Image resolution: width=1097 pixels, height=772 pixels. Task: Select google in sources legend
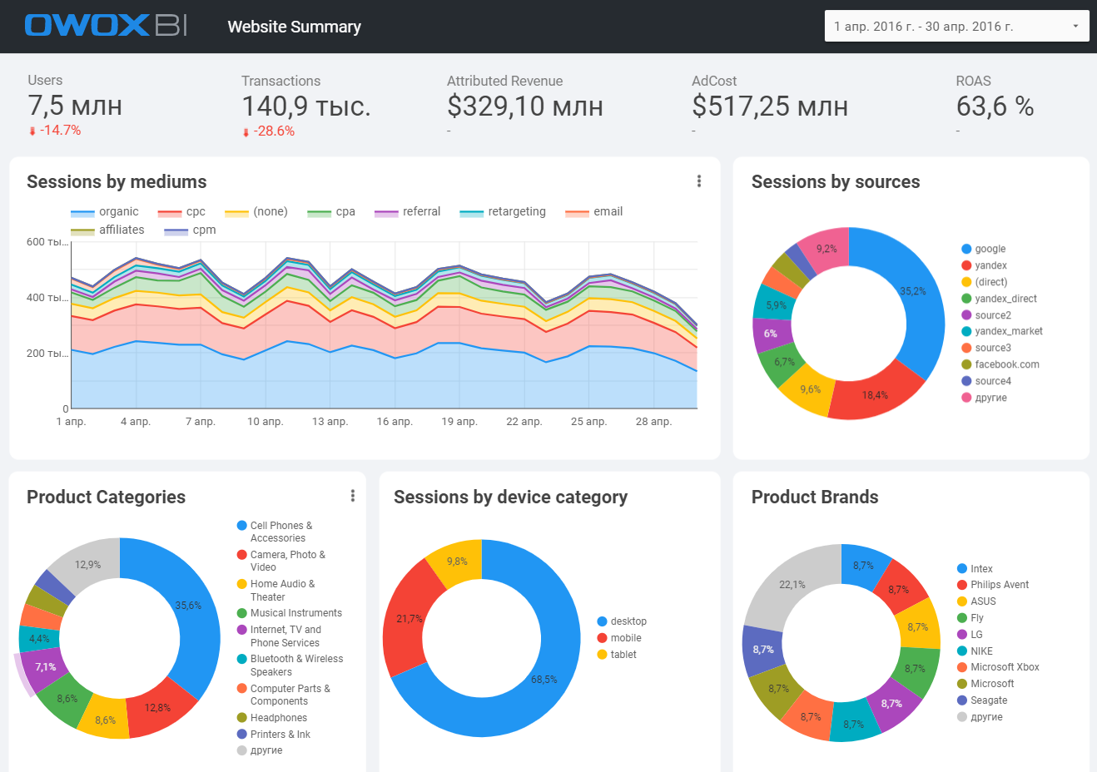tap(984, 249)
